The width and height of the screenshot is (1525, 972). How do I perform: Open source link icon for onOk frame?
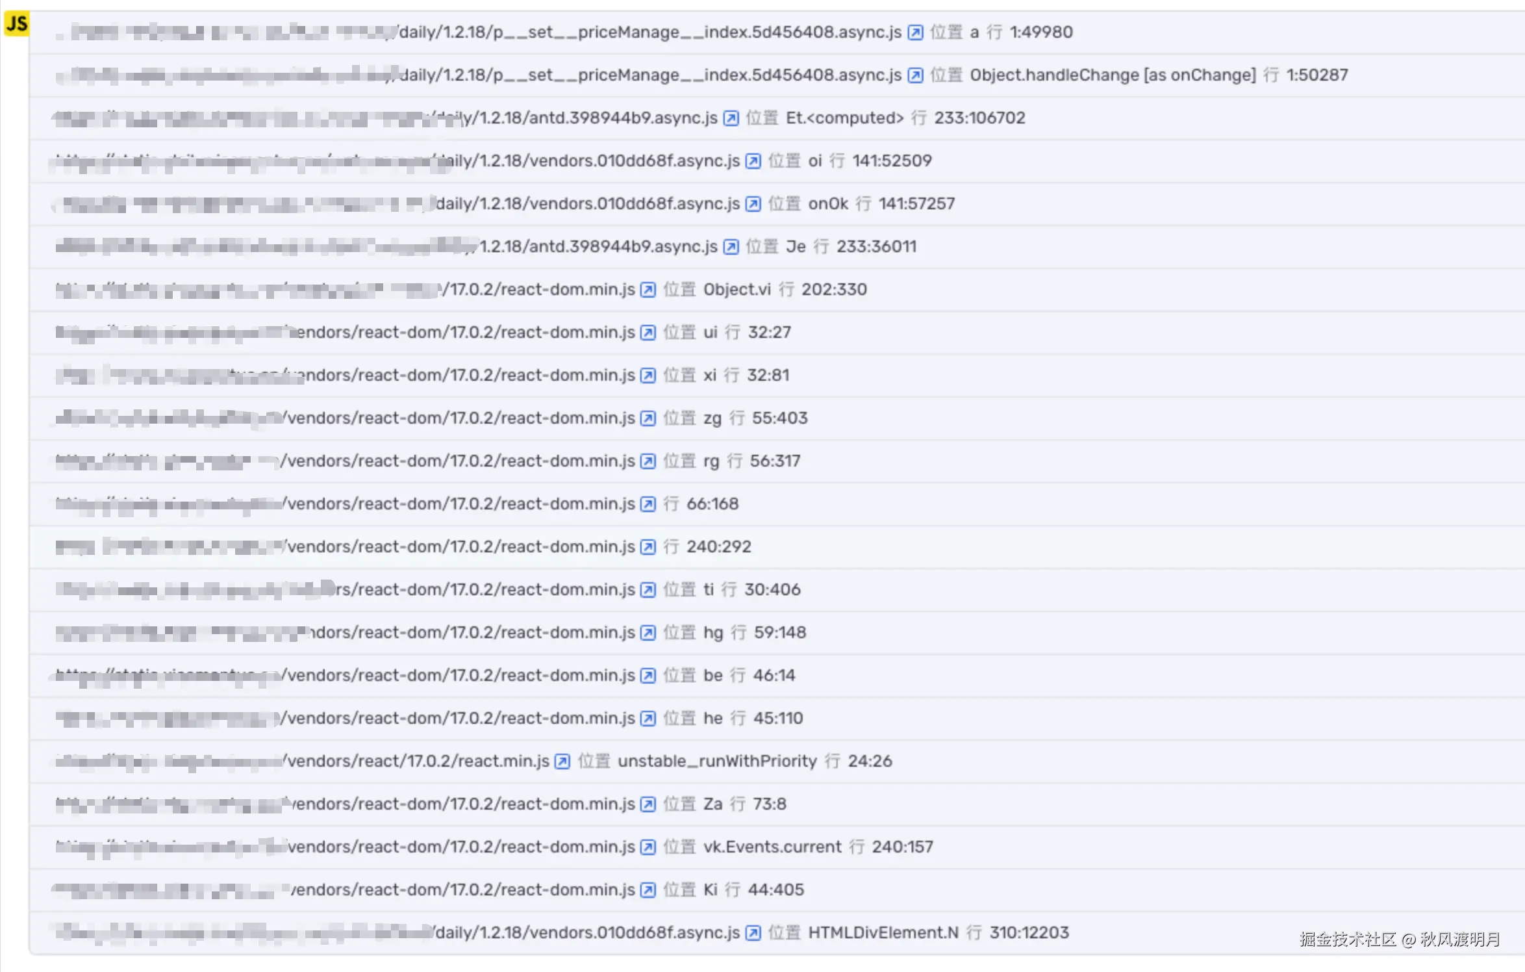tap(753, 204)
